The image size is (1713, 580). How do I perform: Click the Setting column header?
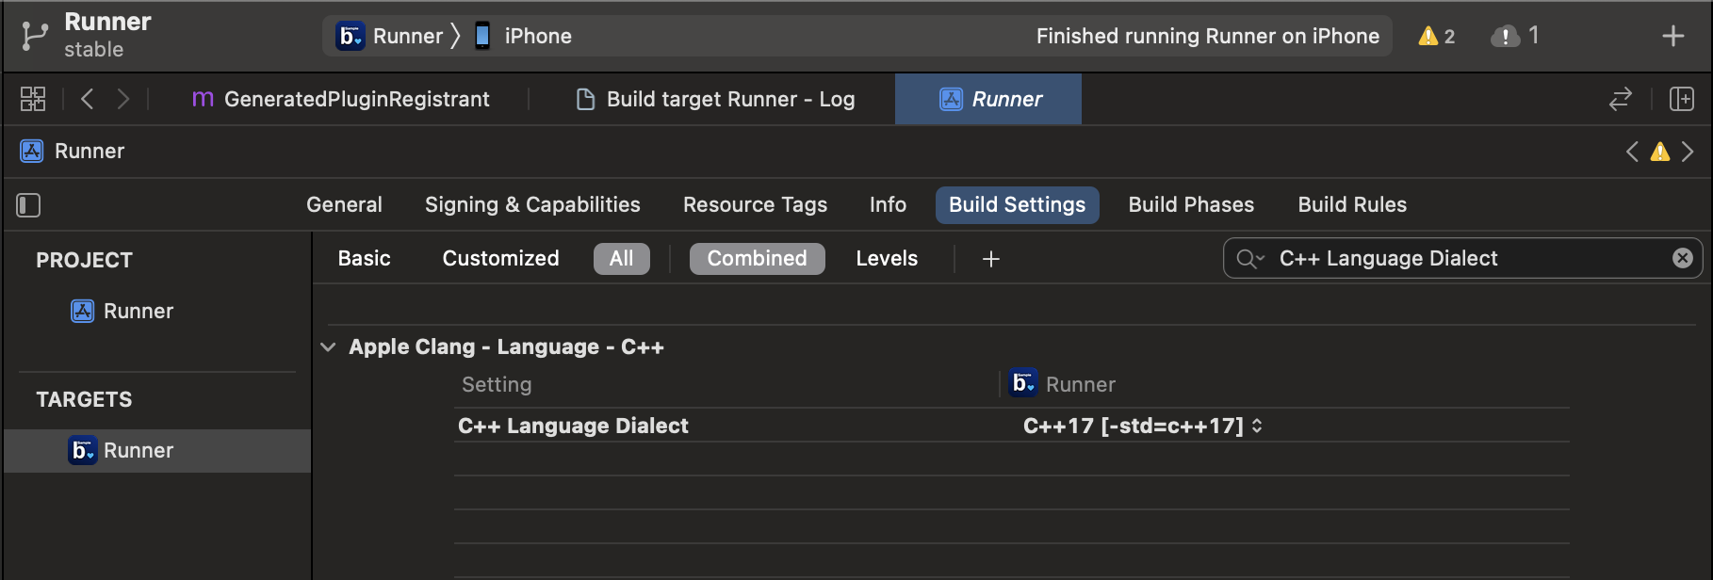497,384
